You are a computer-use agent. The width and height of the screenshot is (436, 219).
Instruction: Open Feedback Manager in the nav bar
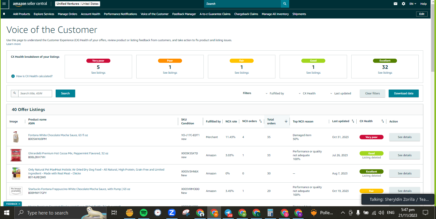point(184,14)
